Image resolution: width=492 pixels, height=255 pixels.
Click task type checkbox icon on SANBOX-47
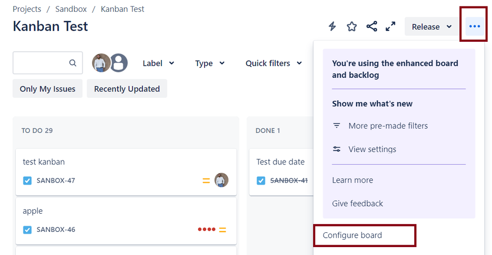(28, 181)
